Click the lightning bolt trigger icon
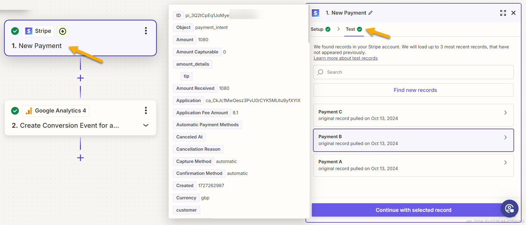Viewport: 526px width, 225px height. pos(63,31)
